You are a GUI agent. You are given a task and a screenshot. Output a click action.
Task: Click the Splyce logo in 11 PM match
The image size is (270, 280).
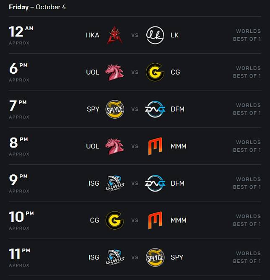coord(155,257)
